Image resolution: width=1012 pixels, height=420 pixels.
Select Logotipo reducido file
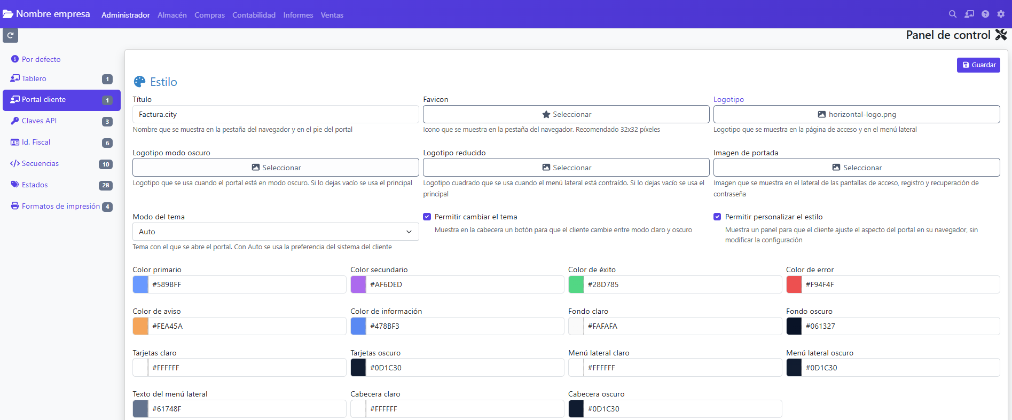(x=566, y=168)
